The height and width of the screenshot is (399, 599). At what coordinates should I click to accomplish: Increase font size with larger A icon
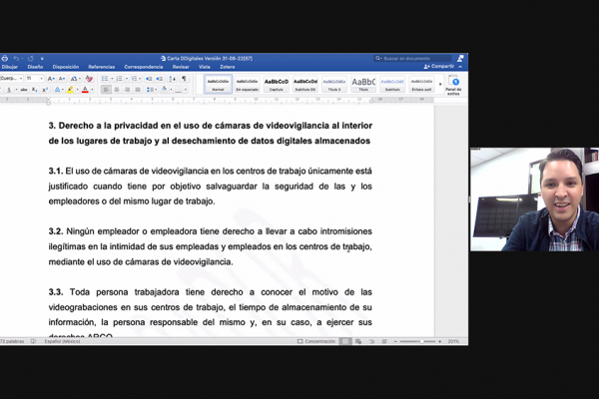pyautogui.click(x=51, y=79)
